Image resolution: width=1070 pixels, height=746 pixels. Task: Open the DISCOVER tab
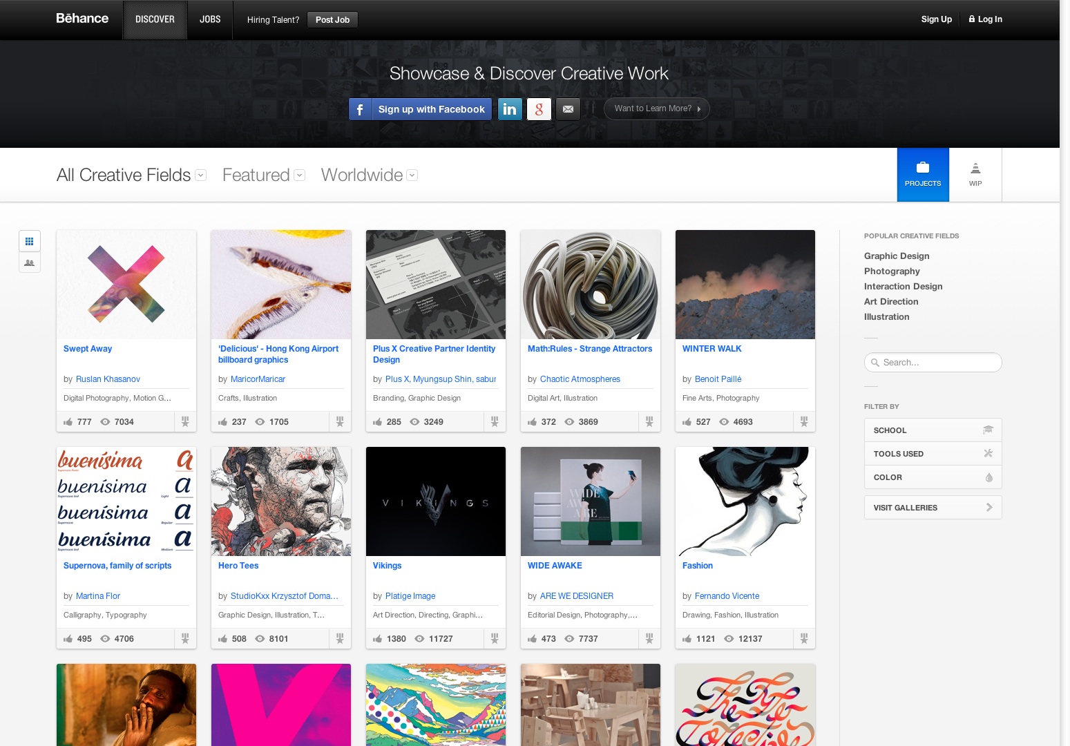click(x=155, y=19)
